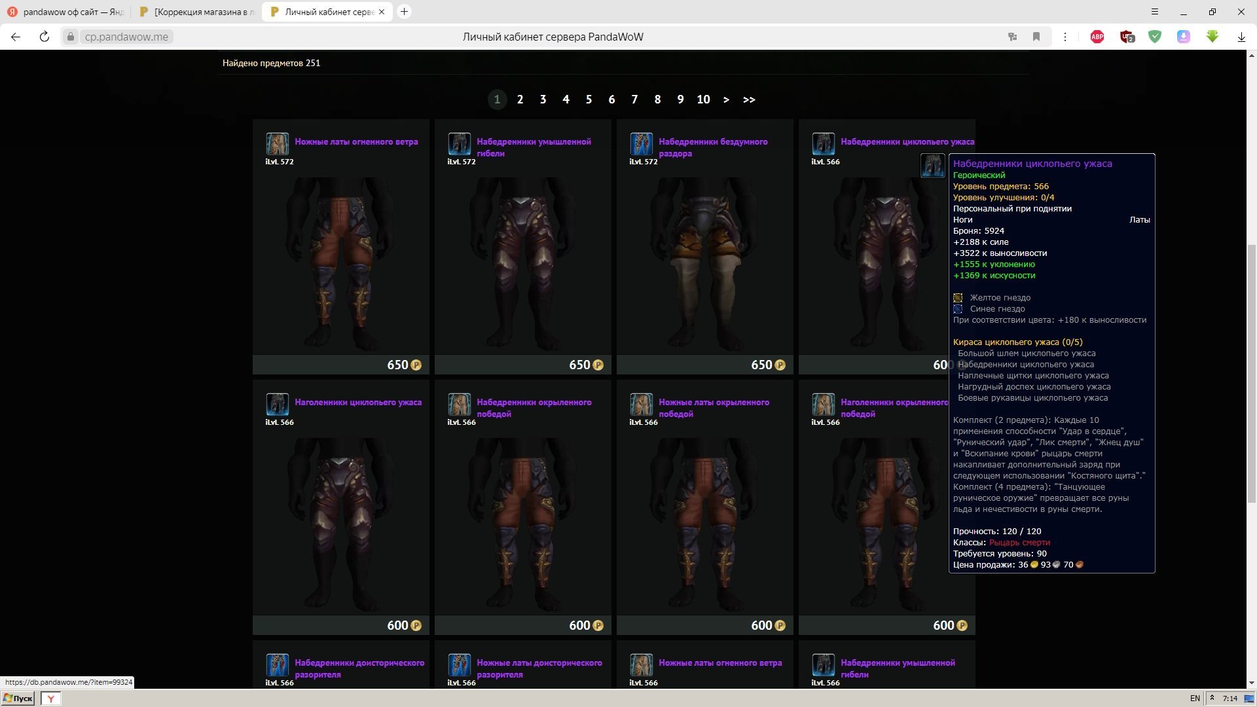Buy Наголенники окрыленного победой for 600

click(x=887, y=625)
